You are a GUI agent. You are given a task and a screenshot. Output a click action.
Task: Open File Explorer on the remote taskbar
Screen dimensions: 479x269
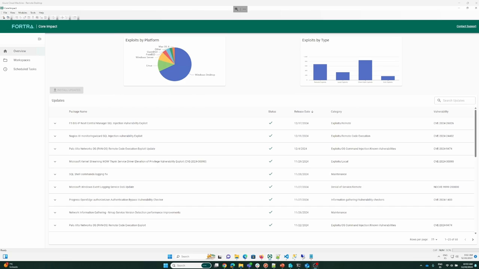tap(237, 256)
